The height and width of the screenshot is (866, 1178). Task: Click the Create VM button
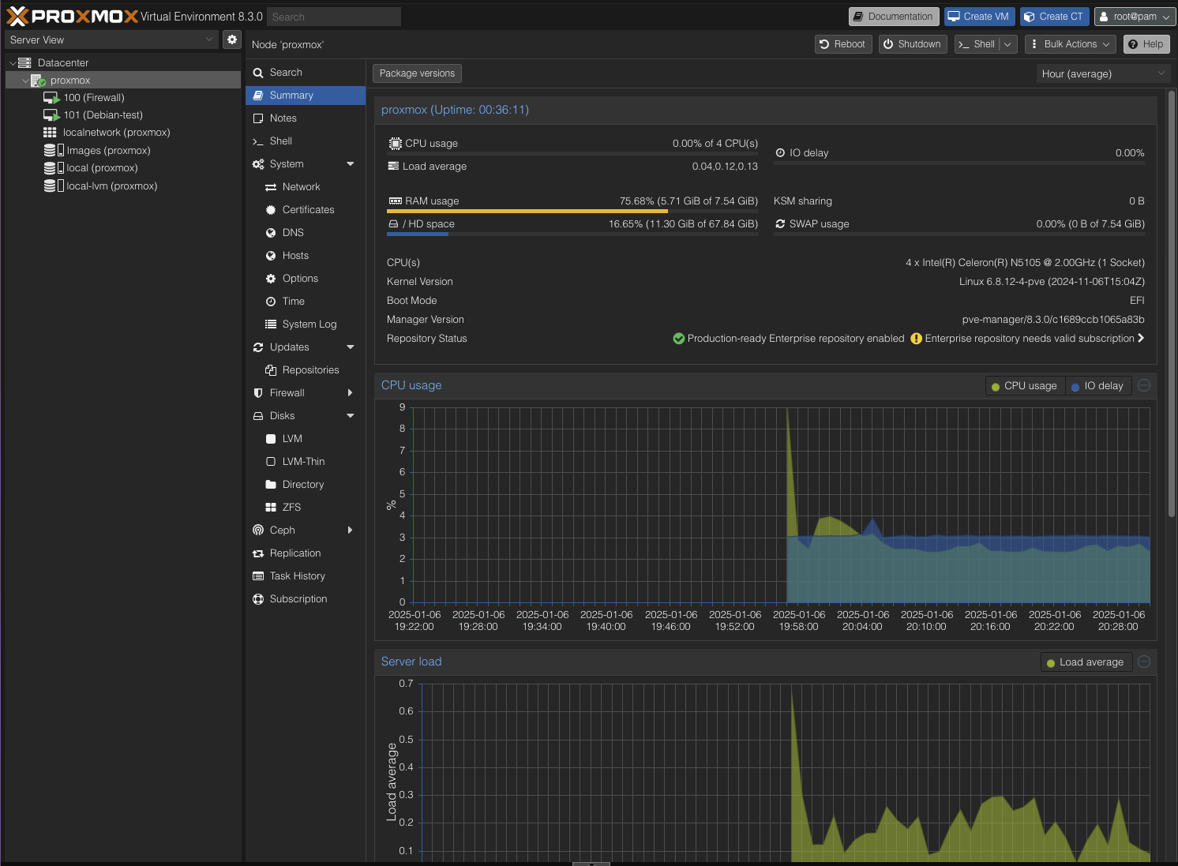tap(978, 17)
